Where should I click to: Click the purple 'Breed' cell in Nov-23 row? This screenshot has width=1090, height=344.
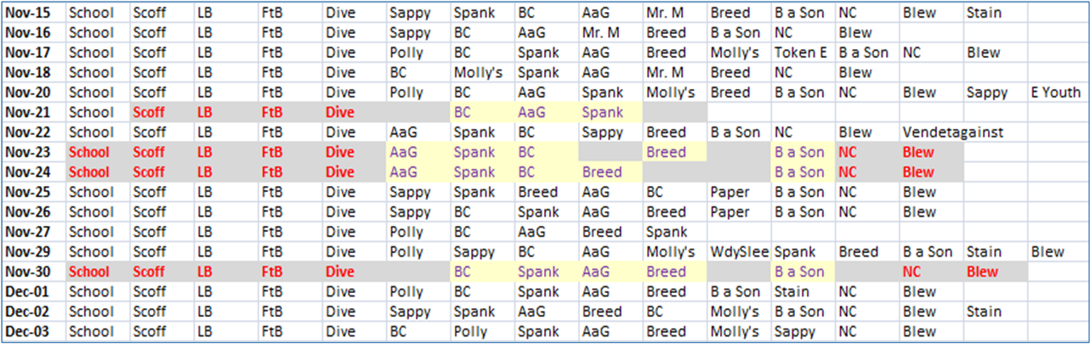(x=666, y=153)
